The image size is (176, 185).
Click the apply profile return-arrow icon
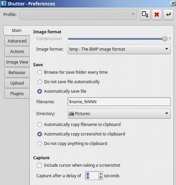coord(168,15)
